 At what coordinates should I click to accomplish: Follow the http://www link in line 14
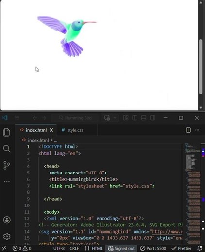(x=167, y=232)
